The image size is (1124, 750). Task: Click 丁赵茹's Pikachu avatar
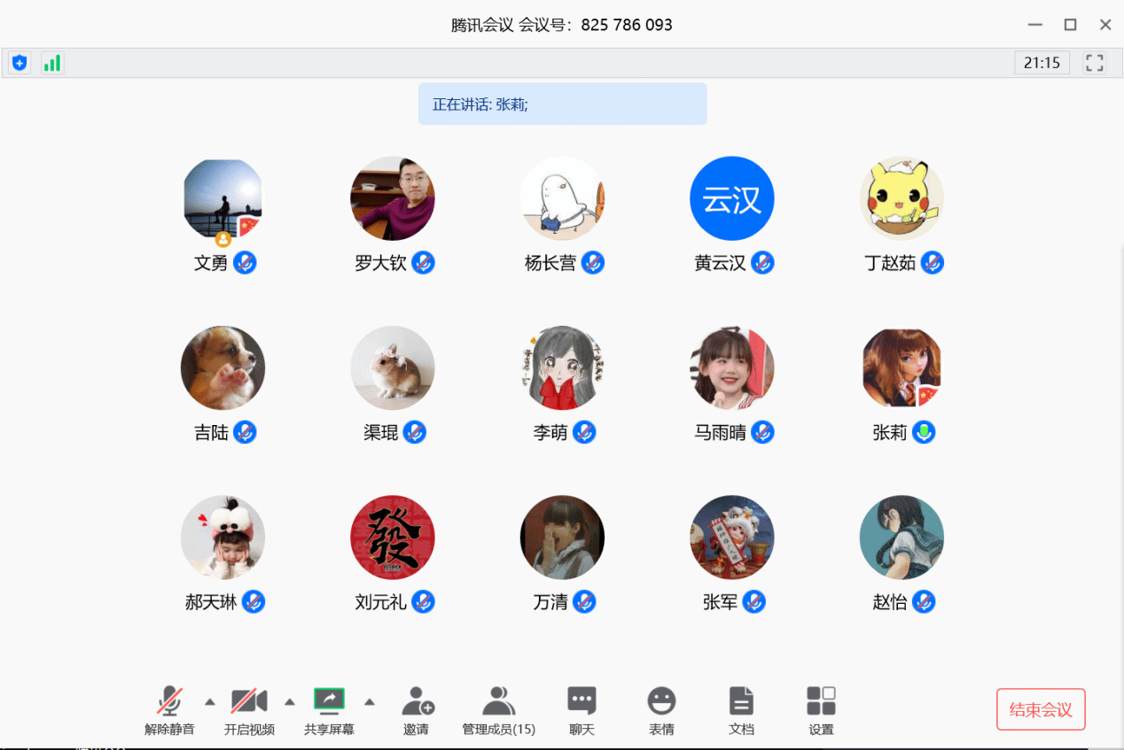(902, 197)
